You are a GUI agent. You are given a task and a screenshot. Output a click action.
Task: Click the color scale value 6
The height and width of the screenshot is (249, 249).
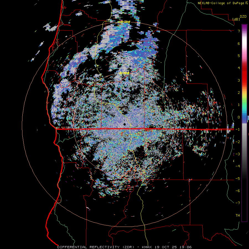point(239,43)
